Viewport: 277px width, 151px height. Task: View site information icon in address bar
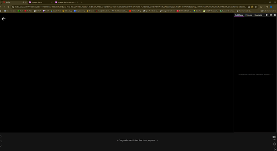pyautogui.click(x=13, y=7)
